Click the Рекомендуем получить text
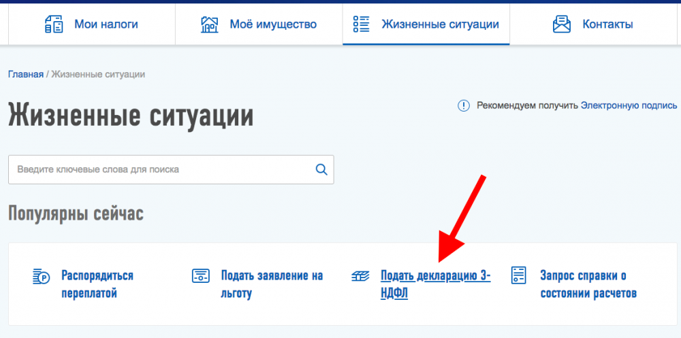This screenshot has width=681, height=338. (x=528, y=105)
